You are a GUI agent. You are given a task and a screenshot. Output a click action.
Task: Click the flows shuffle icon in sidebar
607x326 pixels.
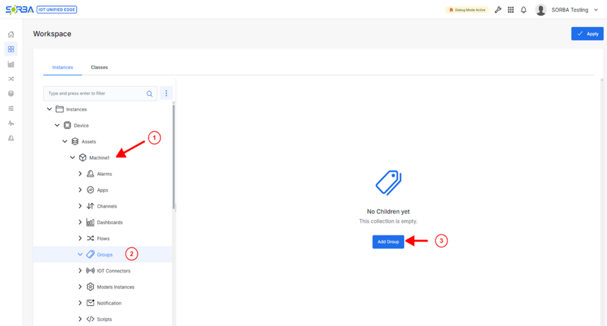click(x=11, y=79)
